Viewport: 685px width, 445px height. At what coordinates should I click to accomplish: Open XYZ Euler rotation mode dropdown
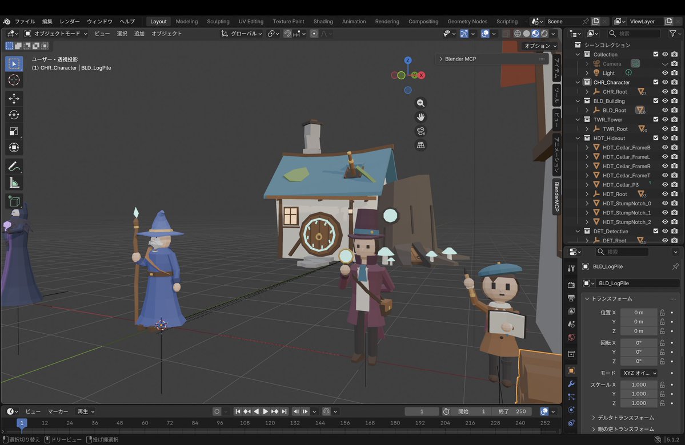[x=639, y=373]
